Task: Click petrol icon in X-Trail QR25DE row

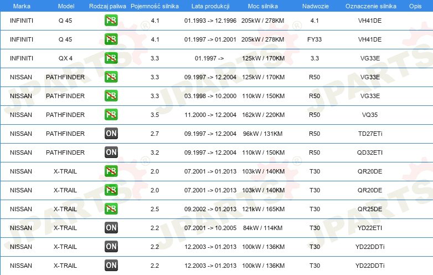Action: (x=111, y=209)
